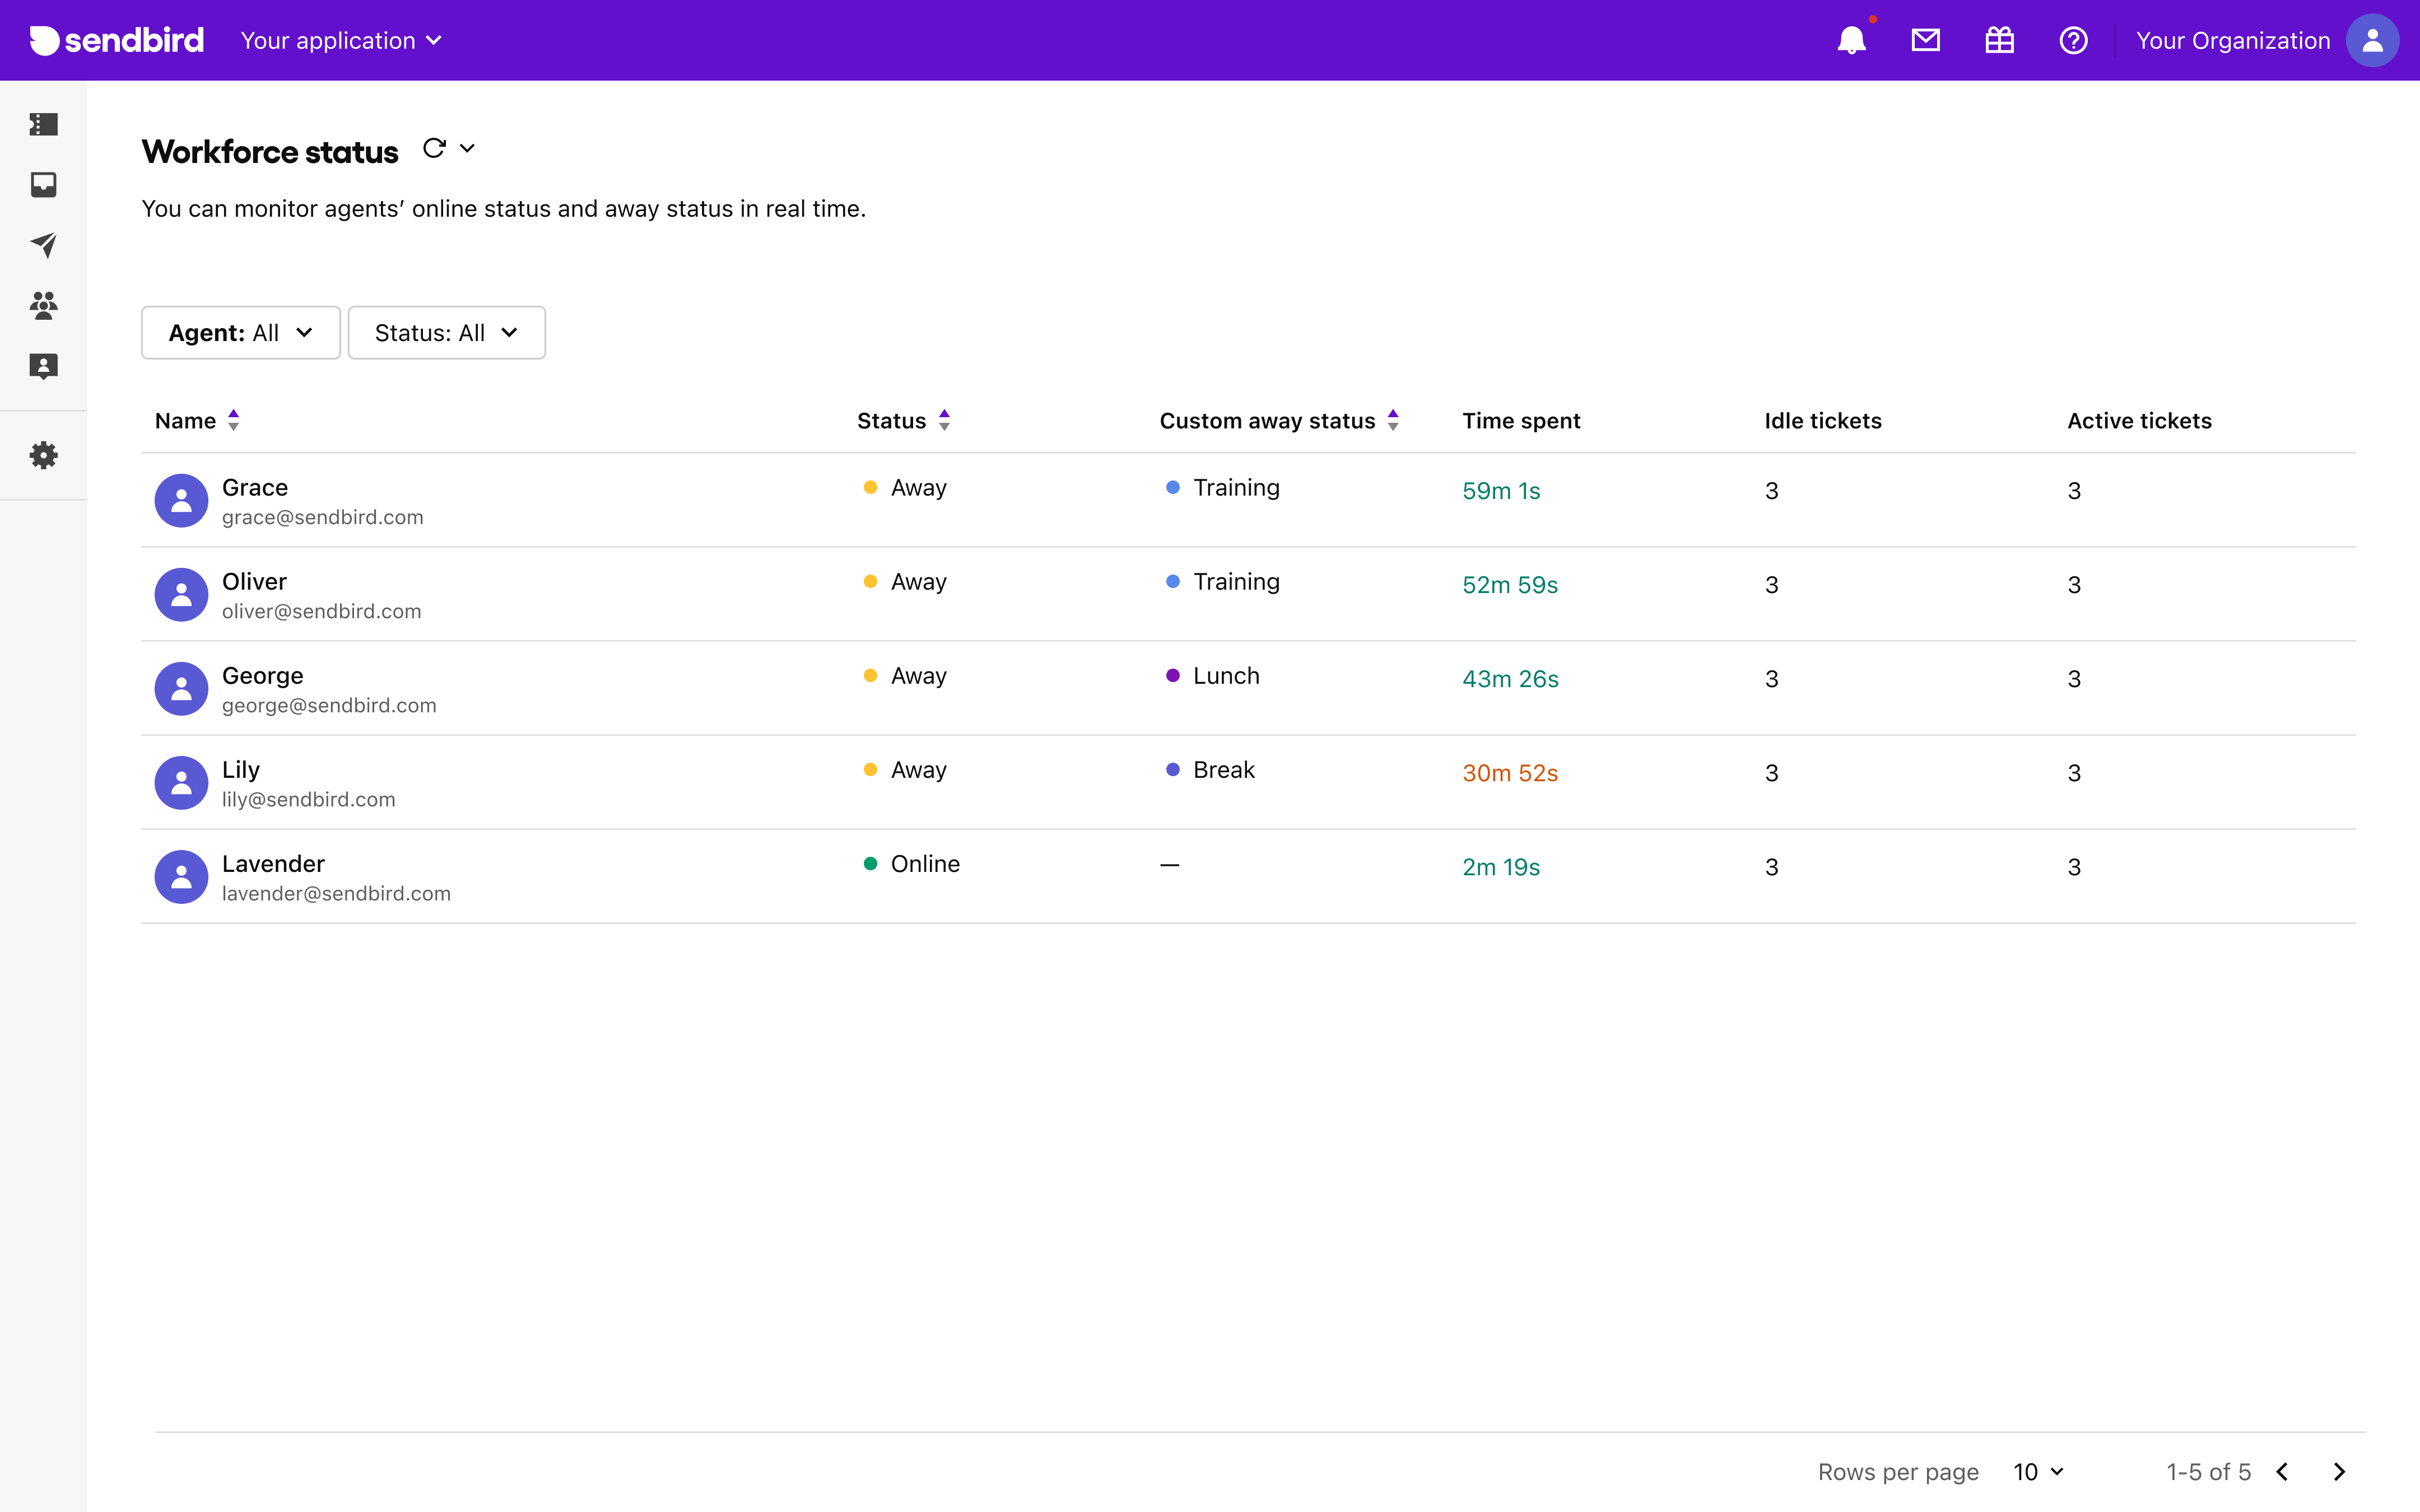Click the user profile avatar in header
Screen dimensions: 2420x1512
[2372, 40]
